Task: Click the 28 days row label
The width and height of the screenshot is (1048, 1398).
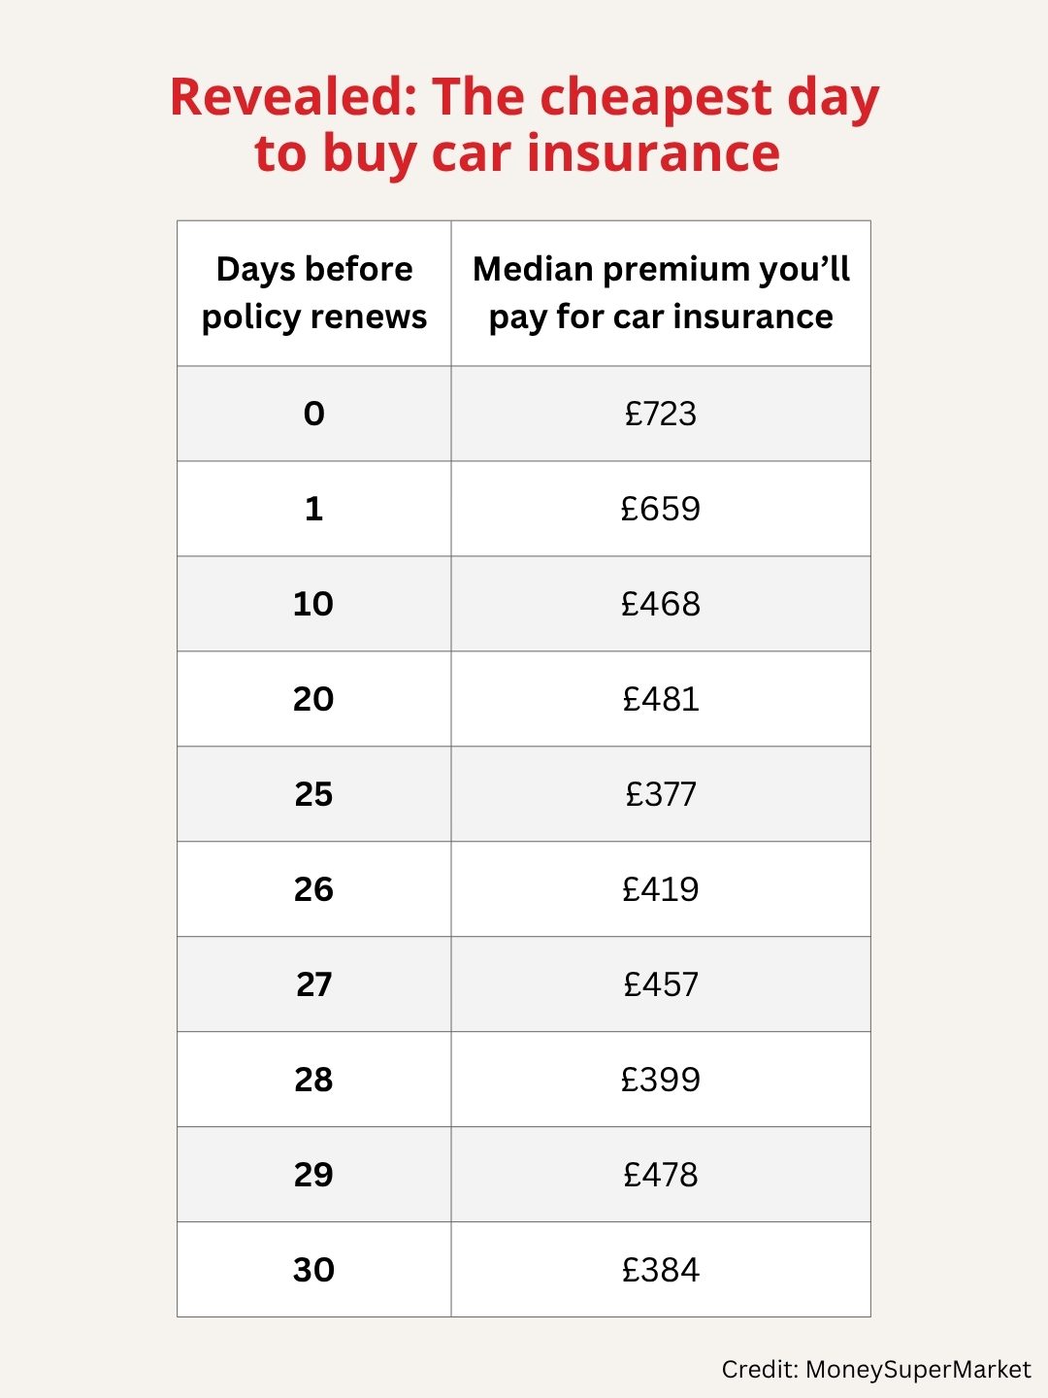Action: pyautogui.click(x=313, y=1080)
